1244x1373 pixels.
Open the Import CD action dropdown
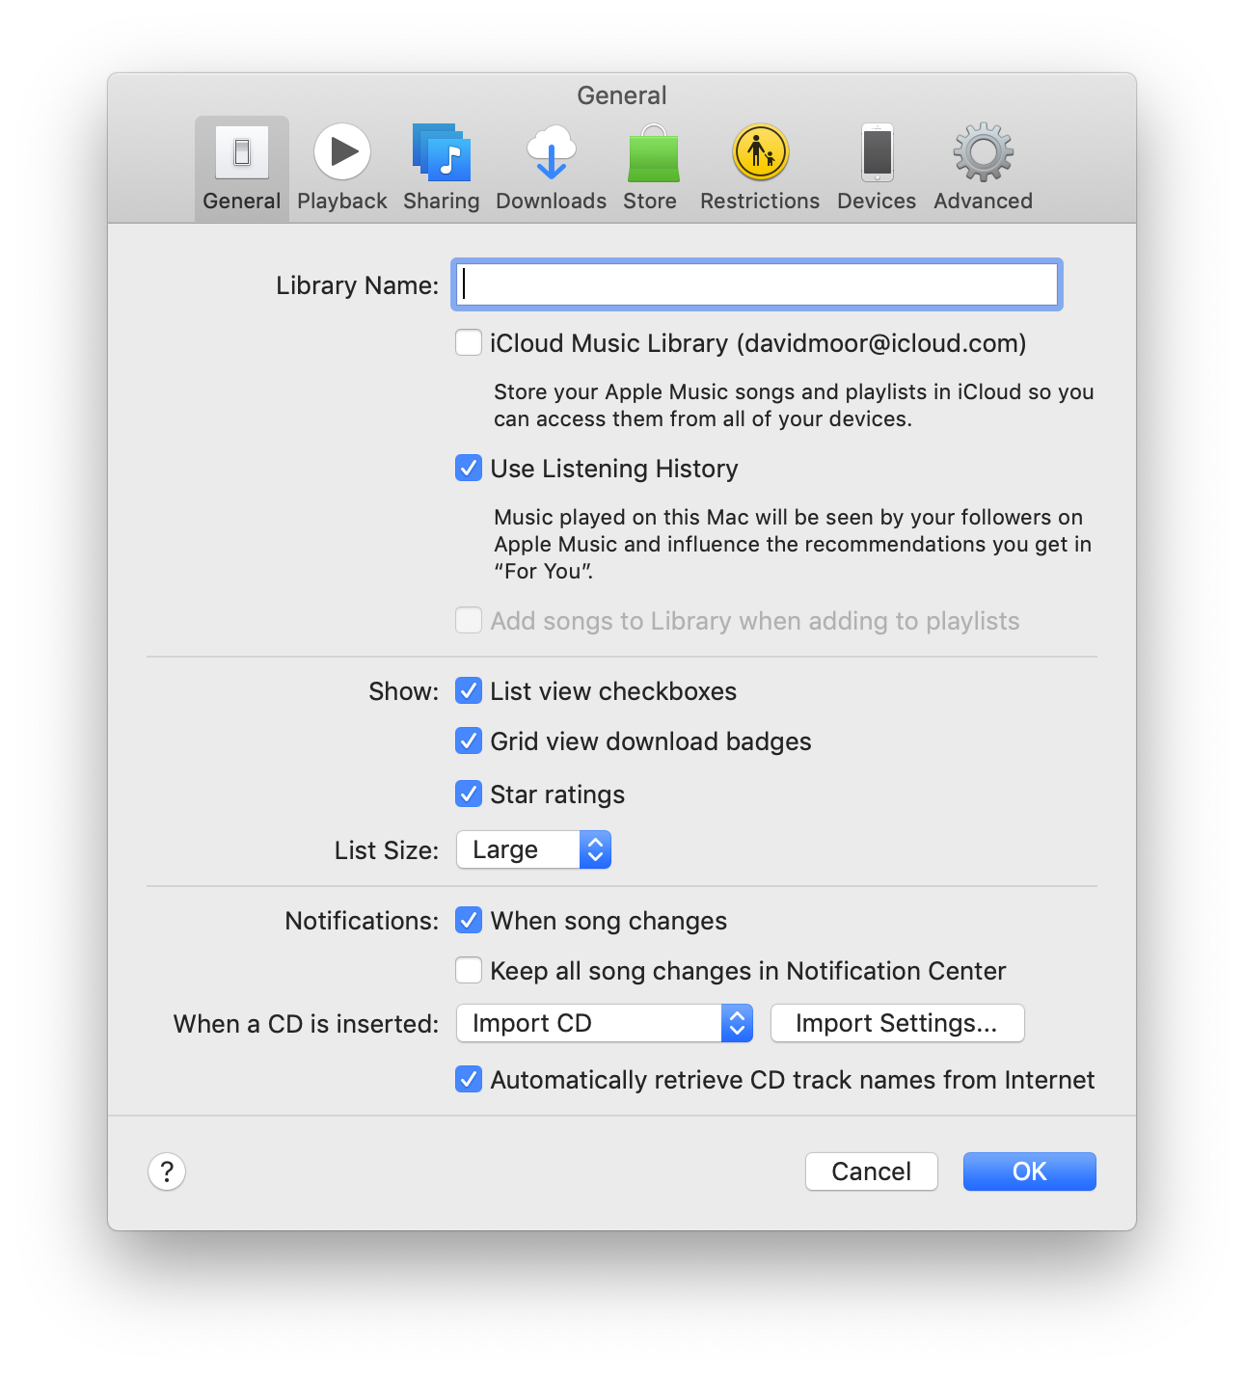click(605, 1023)
